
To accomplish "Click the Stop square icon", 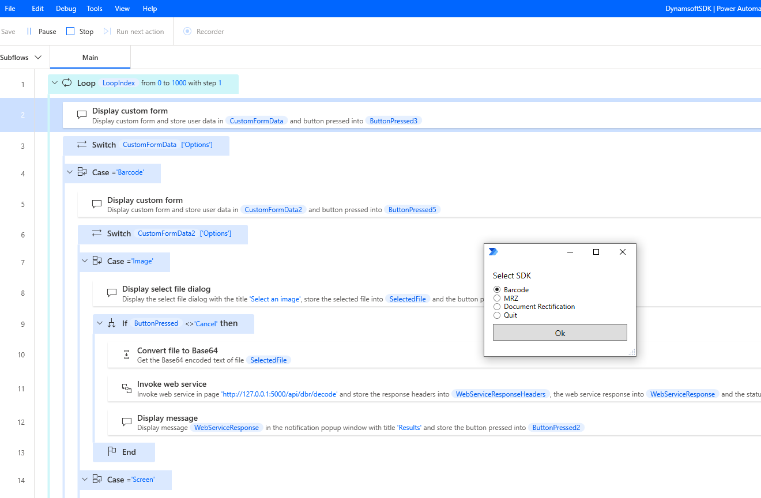I will coord(70,32).
